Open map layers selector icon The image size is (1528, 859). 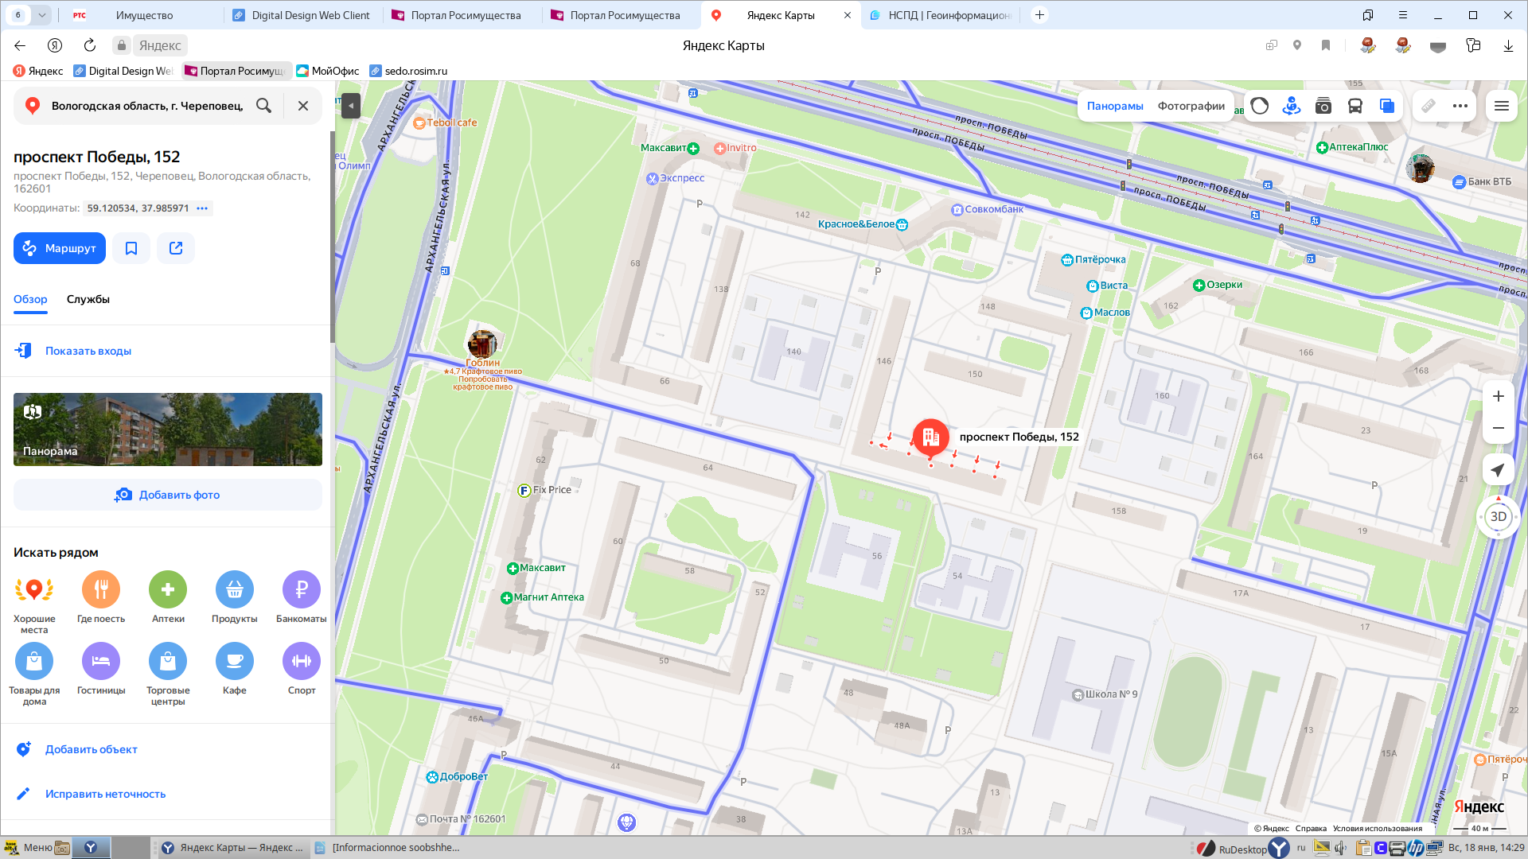pyautogui.click(x=1386, y=106)
